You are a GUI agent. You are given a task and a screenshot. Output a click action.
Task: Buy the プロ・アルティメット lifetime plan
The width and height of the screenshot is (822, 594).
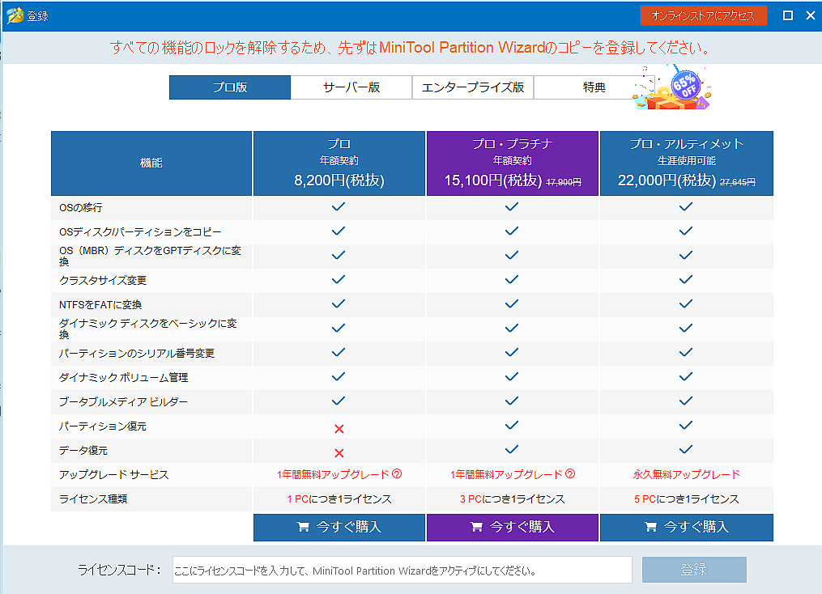coord(686,527)
